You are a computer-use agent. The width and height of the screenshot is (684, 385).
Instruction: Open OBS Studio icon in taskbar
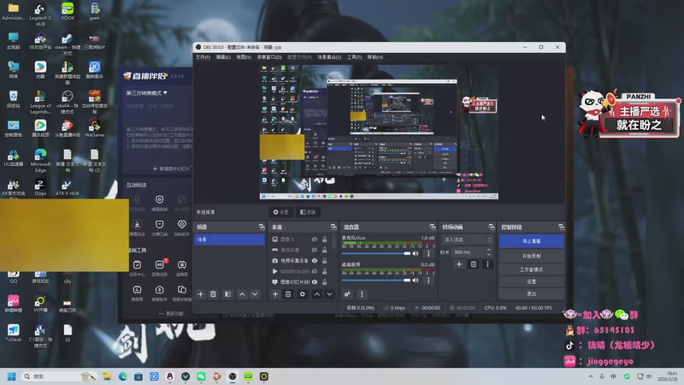click(233, 376)
